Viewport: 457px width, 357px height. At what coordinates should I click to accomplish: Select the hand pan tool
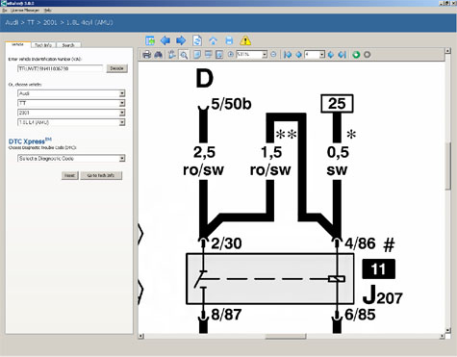click(172, 55)
